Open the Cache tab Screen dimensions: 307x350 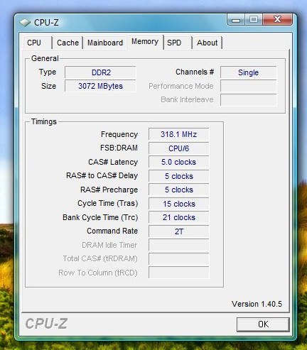[x=68, y=43]
